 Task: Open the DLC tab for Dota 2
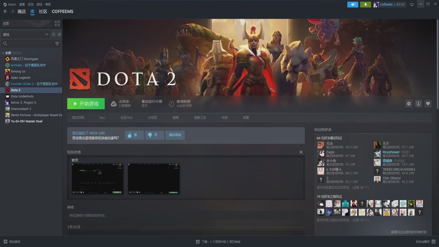103,117
